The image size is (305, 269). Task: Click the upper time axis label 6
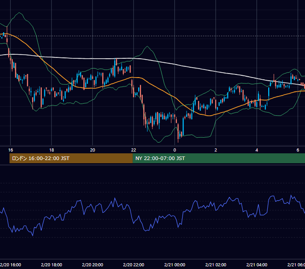point(298,150)
